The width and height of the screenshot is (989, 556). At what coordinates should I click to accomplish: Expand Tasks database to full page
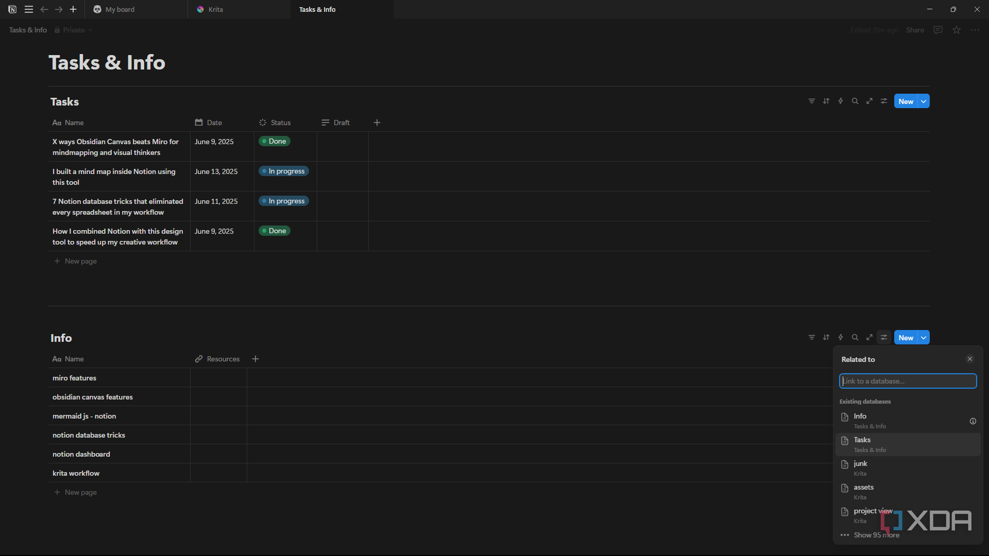869,101
